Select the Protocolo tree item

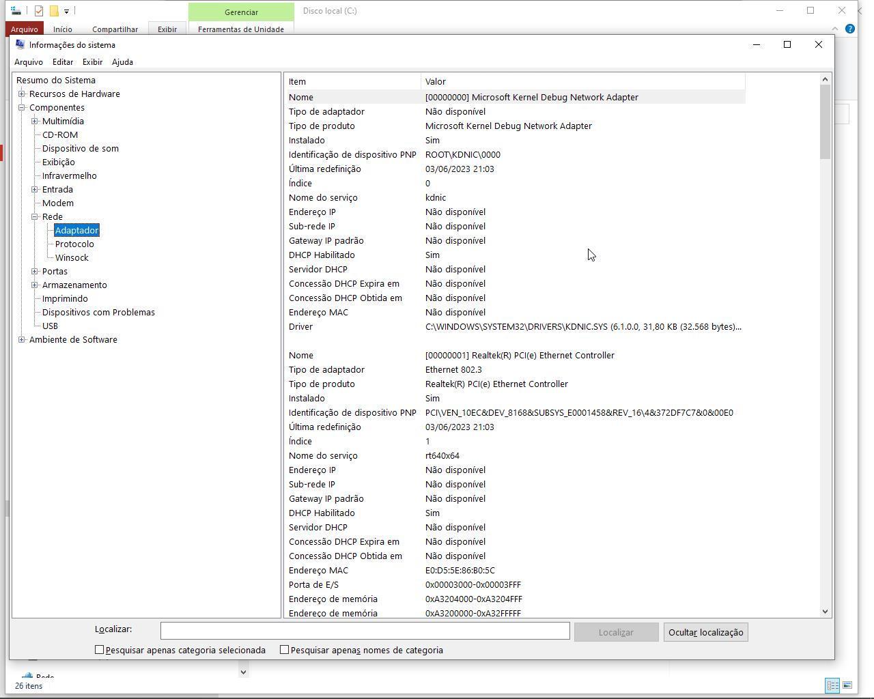tap(74, 244)
